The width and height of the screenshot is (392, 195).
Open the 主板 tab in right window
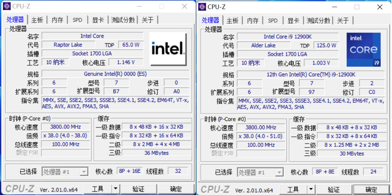click(x=233, y=21)
